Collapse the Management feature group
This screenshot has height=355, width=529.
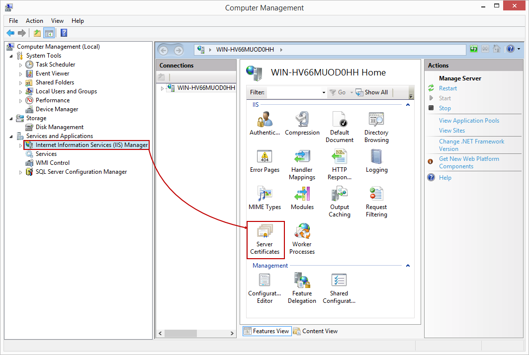tap(408, 266)
